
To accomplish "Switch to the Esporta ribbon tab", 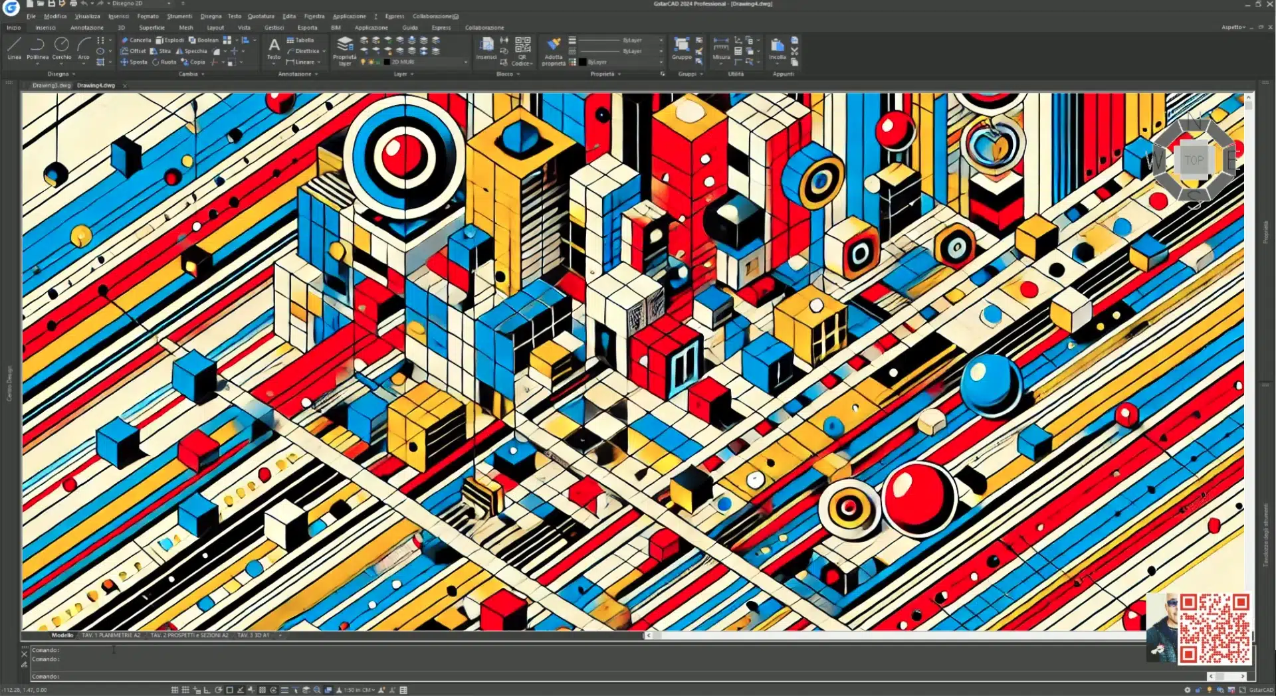I will (x=307, y=27).
